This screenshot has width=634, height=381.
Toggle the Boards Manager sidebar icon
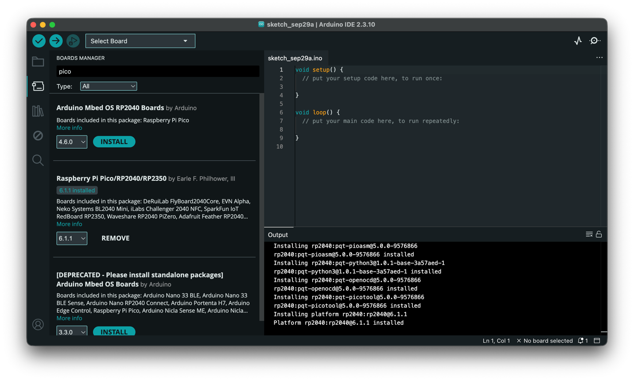[x=38, y=86]
